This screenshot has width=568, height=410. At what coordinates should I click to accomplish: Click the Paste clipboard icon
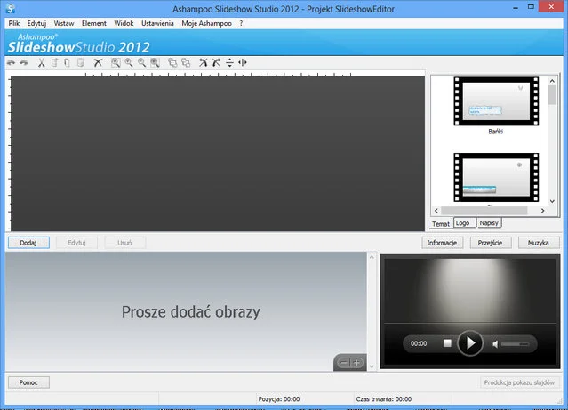(67, 63)
